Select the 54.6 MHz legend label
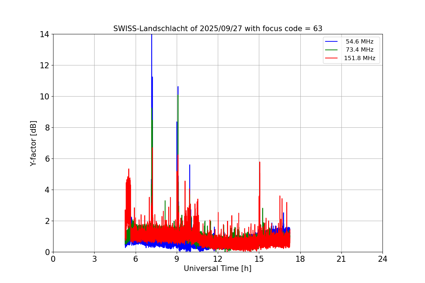This screenshot has height=283, width=425. point(359,42)
